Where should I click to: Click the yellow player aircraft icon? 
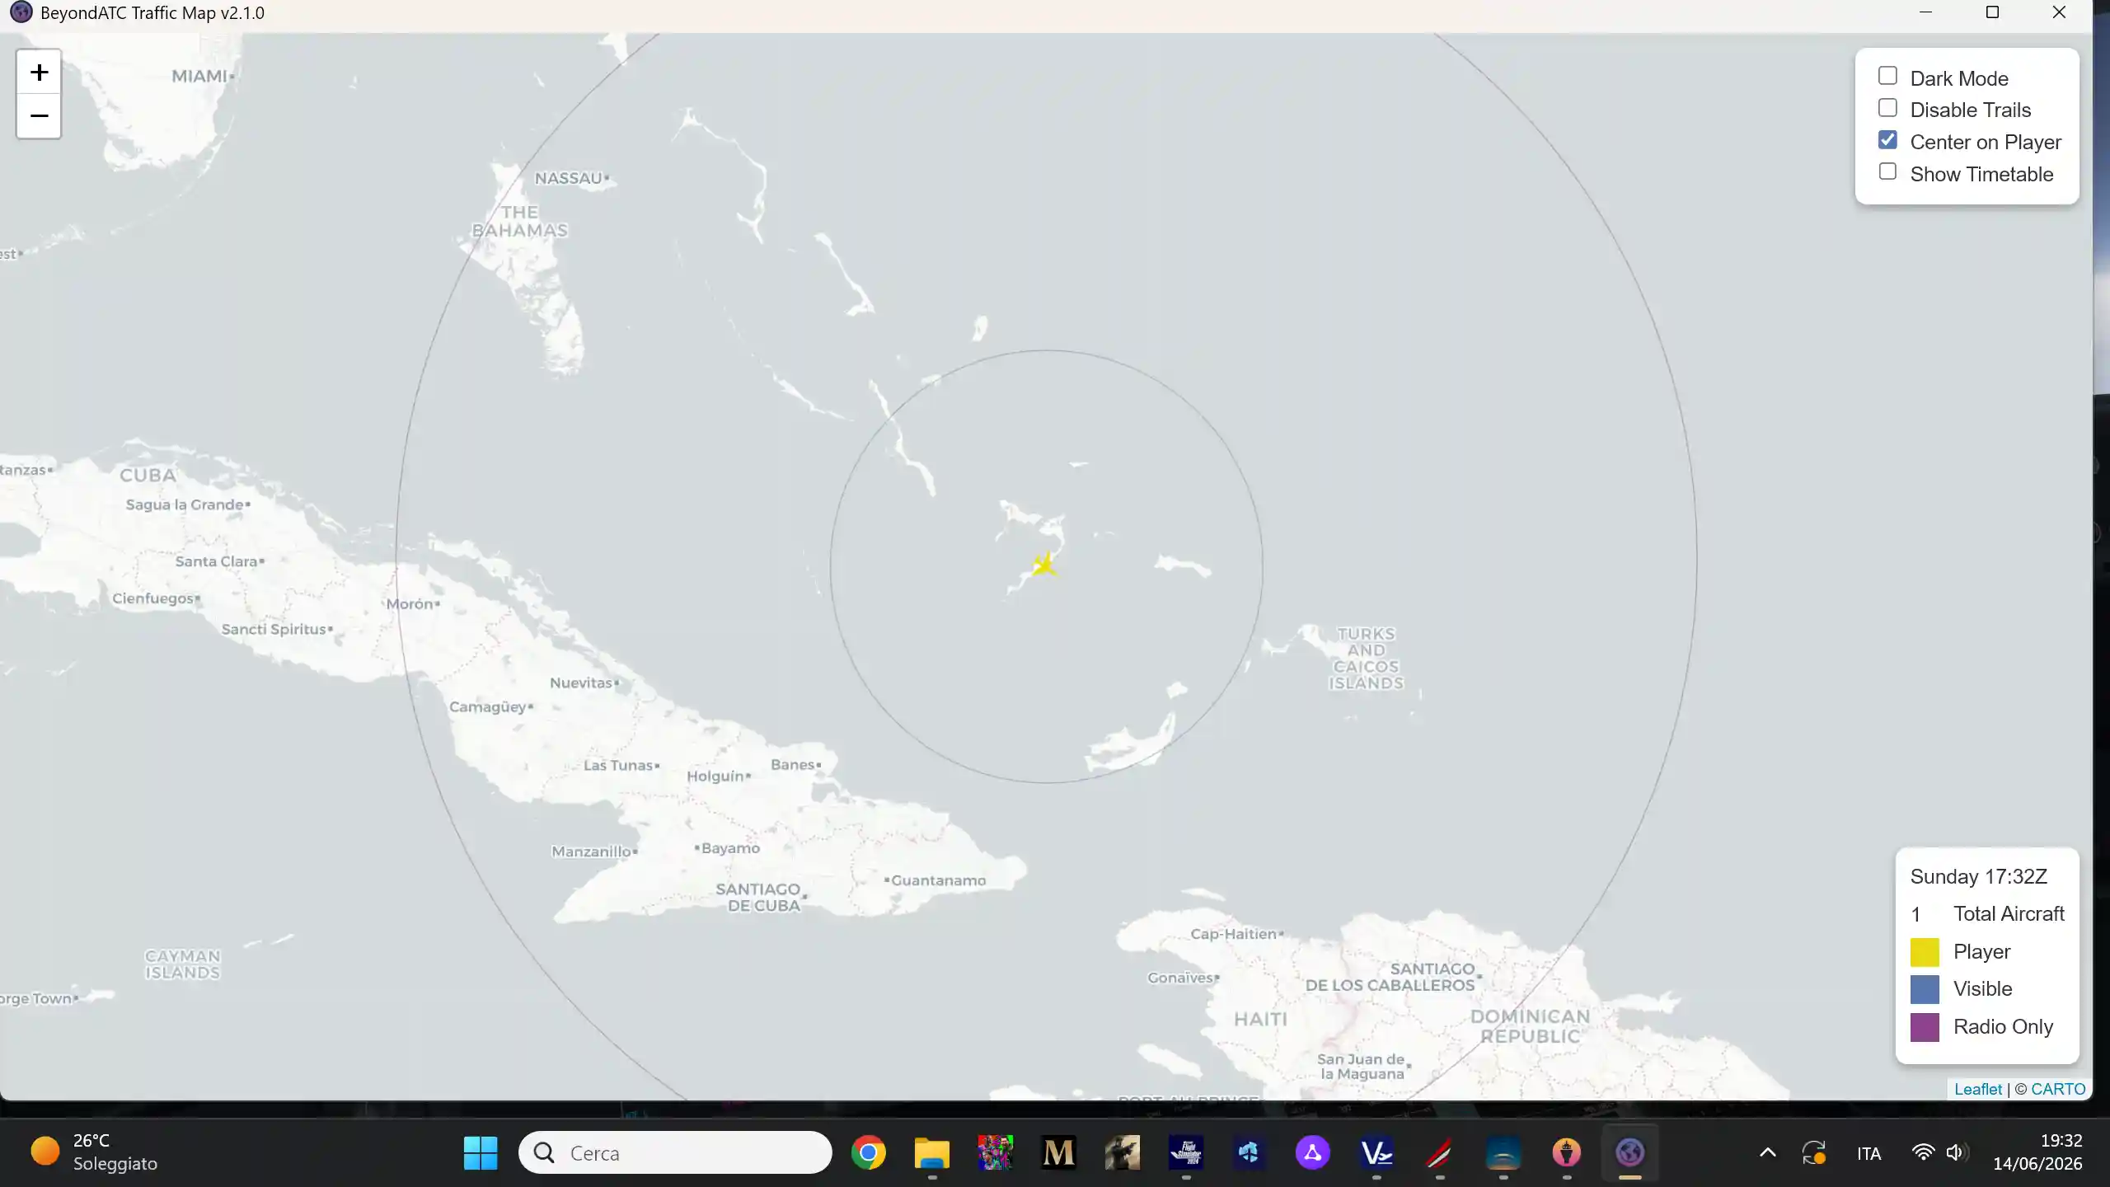pos(1044,565)
